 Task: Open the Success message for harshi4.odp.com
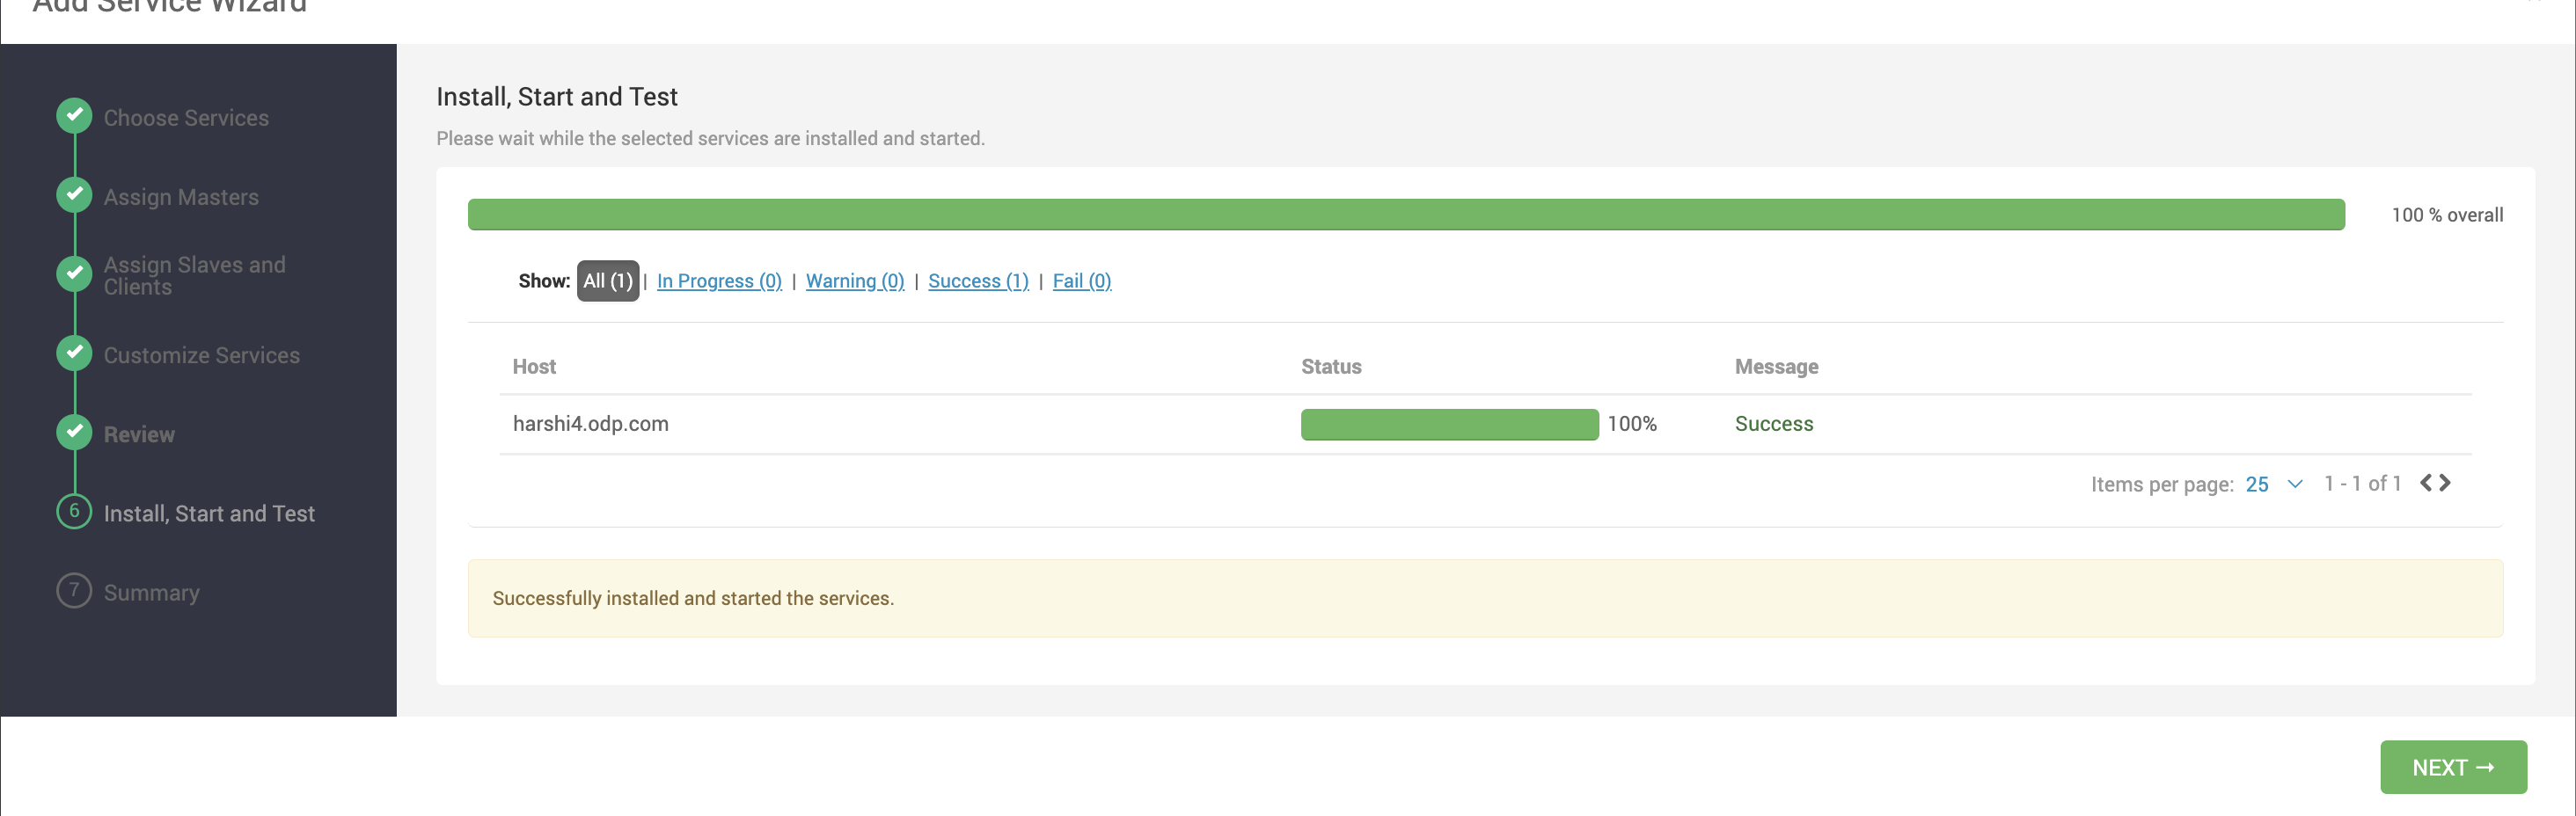coord(1774,424)
